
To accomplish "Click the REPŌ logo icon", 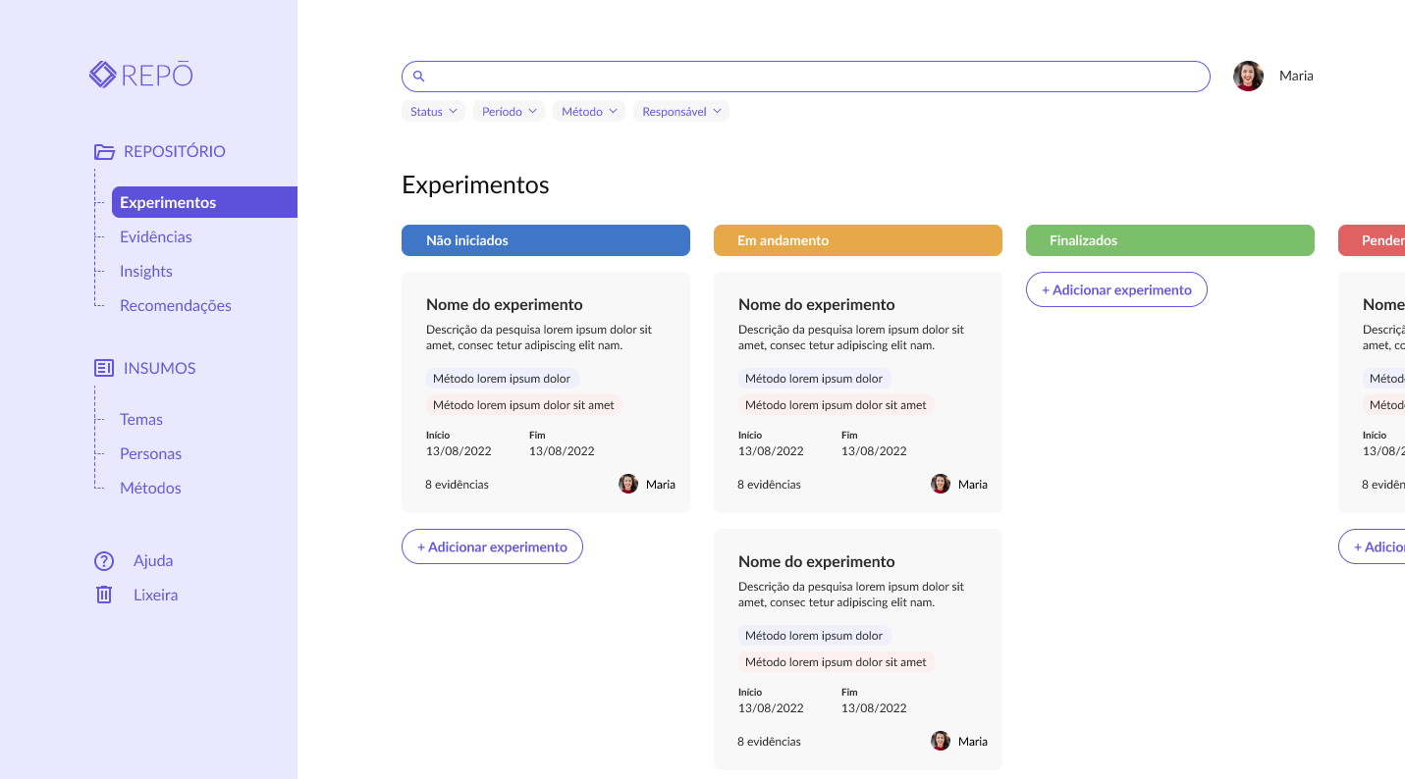I will [103, 75].
